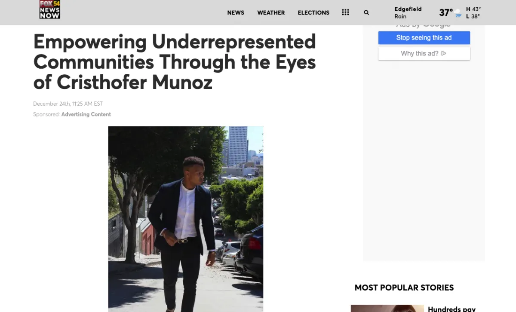516x312 pixels.
Task: Open the WEATHER menu
Action: pos(271,13)
